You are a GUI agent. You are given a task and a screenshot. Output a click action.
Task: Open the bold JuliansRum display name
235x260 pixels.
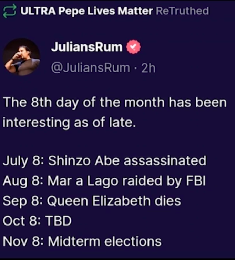(87, 47)
